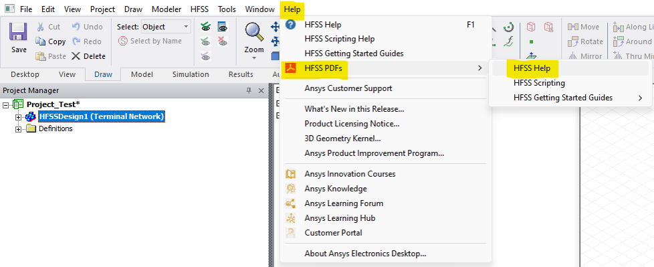Pin the Project Manager panel
Viewport: 654px width, 267px height.
[249, 90]
